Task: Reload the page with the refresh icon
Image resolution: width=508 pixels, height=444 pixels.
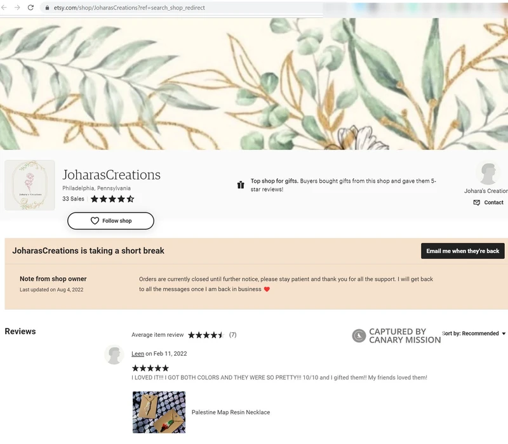Action: (30, 8)
